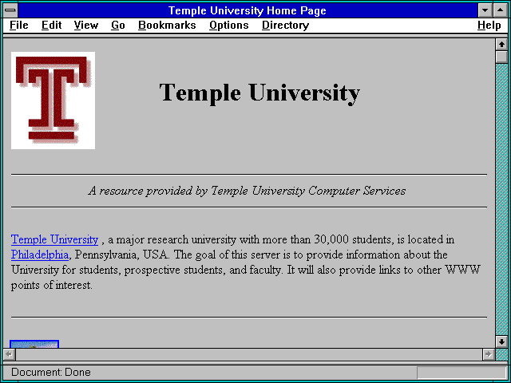Open the Directory menu
Image resolution: width=511 pixels, height=383 pixels.
click(x=286, y=26)
